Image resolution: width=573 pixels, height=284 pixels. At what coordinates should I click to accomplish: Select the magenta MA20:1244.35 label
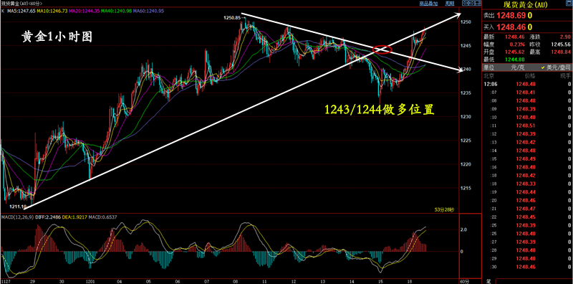tap(85, 11)
